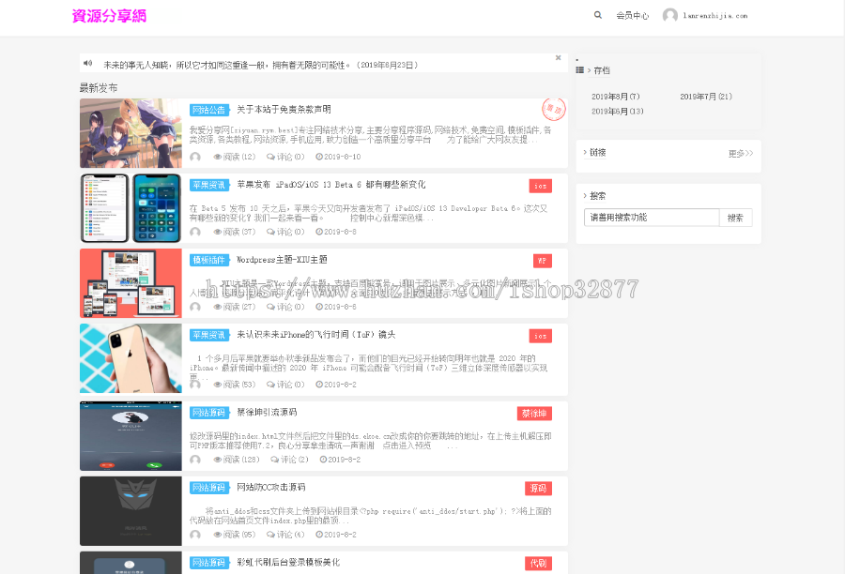Screen dimensions: 845x574
Task: Click 网站源码 tag on 防CC攻击 post
Action: pos(209,488)
